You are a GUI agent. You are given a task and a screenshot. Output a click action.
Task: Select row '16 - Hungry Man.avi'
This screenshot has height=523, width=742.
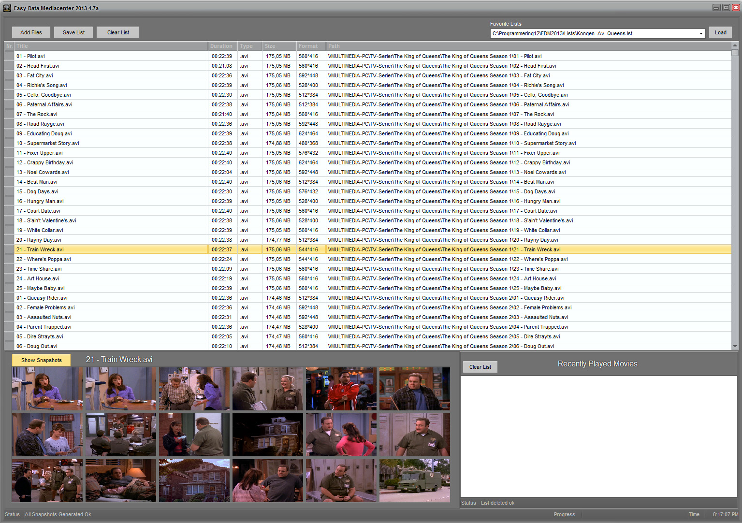[368, 201]
